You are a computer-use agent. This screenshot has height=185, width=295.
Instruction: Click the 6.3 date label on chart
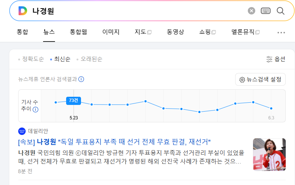click(x=271, y=118)
